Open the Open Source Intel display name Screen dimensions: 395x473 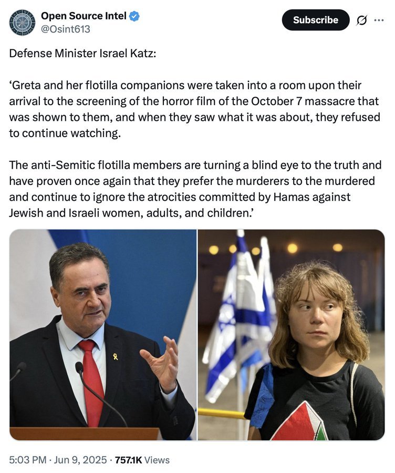[x=84, y=16]
